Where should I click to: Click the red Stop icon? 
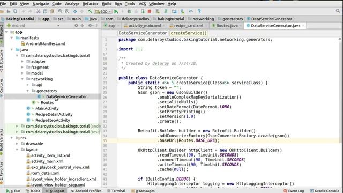click(x=150, y=11)
